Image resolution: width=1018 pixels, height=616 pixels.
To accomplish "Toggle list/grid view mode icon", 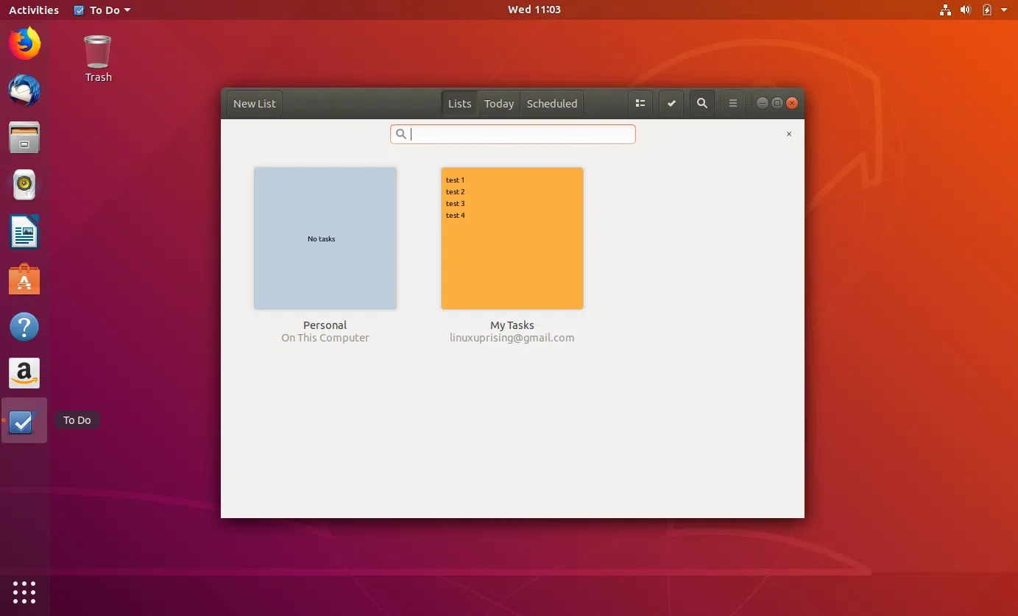I will (x=640, y=104).
